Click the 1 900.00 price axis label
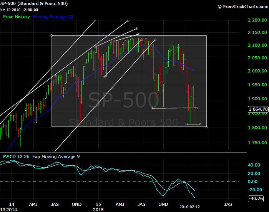 click(x=257, y=99)
